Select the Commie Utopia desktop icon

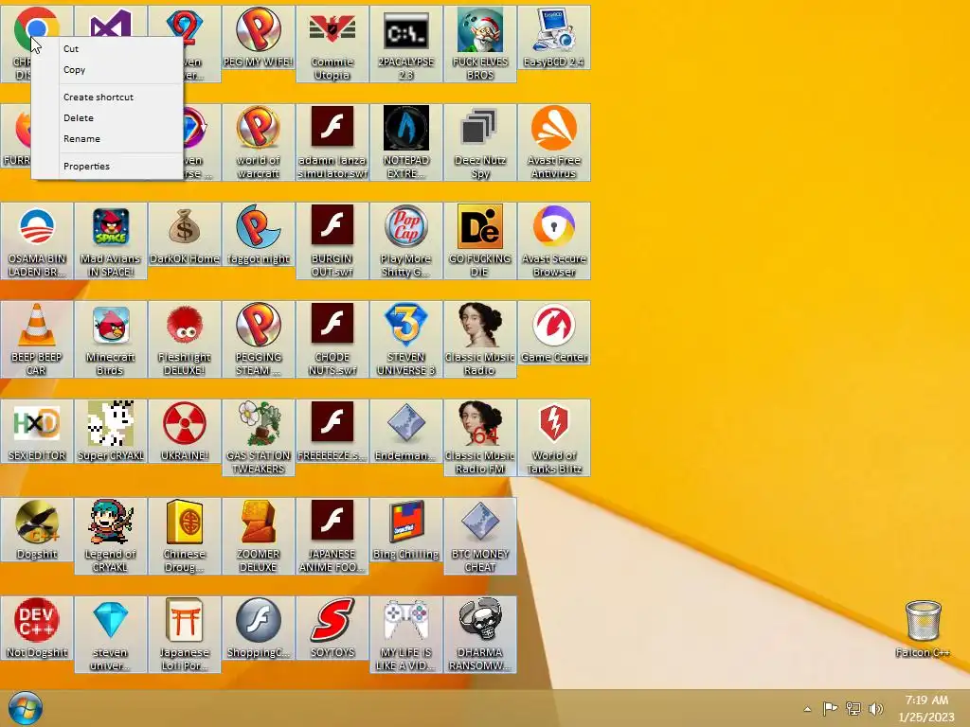click(x=332, y=44)
